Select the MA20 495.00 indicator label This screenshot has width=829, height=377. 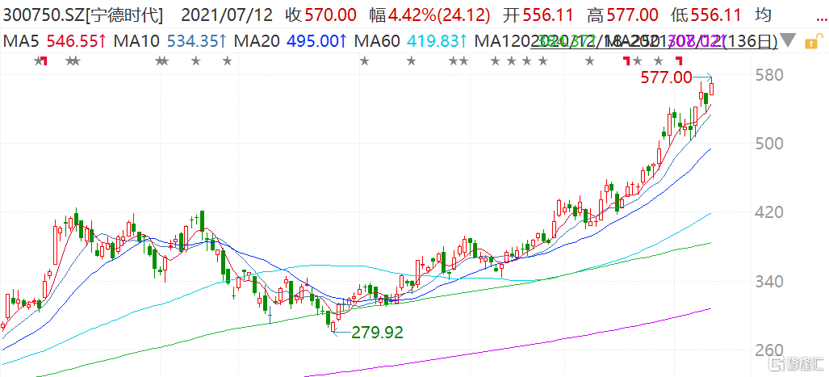[x=291, y=40]
